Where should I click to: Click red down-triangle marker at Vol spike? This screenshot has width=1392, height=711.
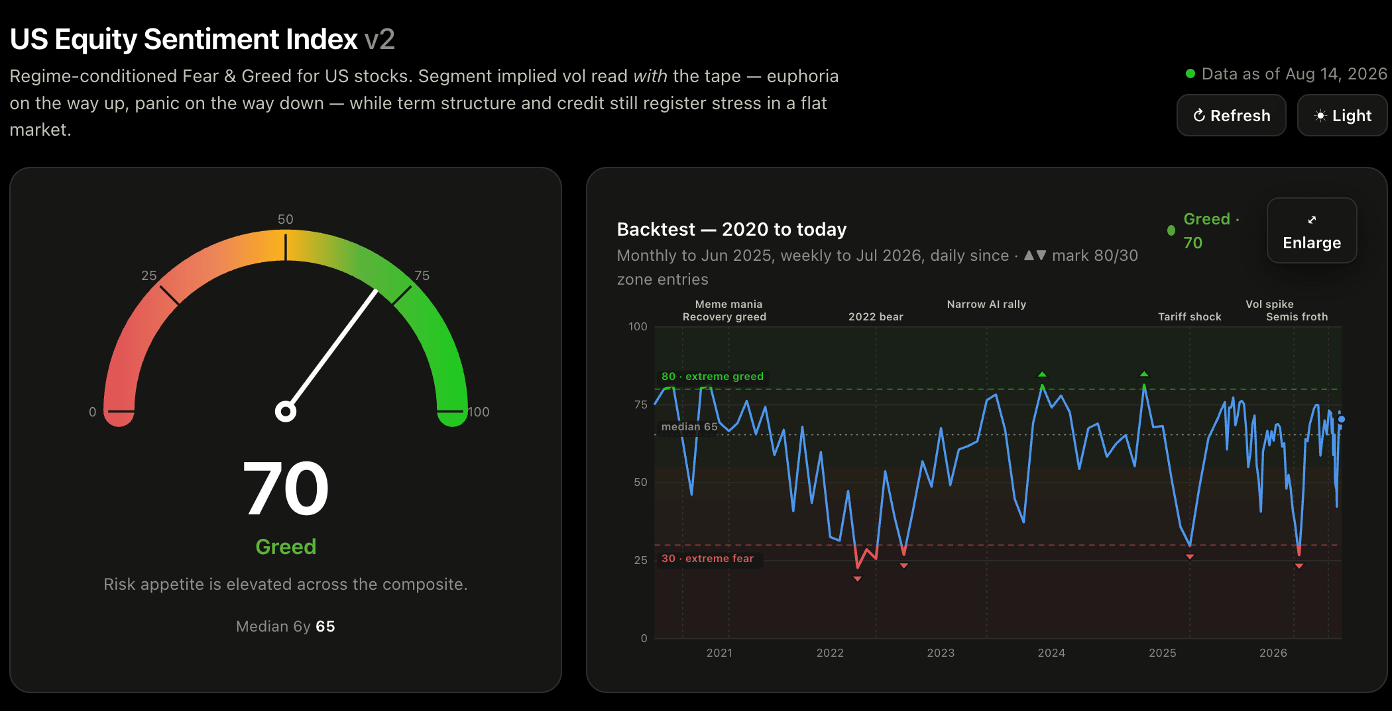[x=1299, y=566]
